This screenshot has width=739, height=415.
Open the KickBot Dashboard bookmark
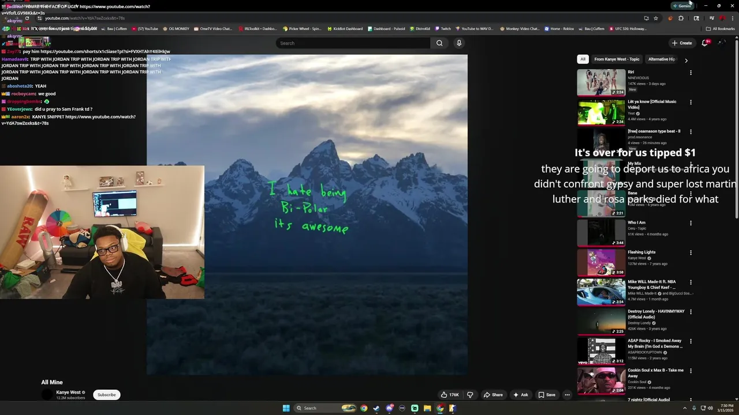(x=345, y=29)
